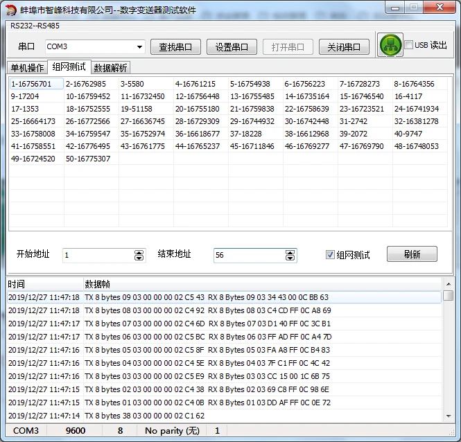Click the 数据帧 column header
Viewport: 461px width, 442px height.
[263, 284]
